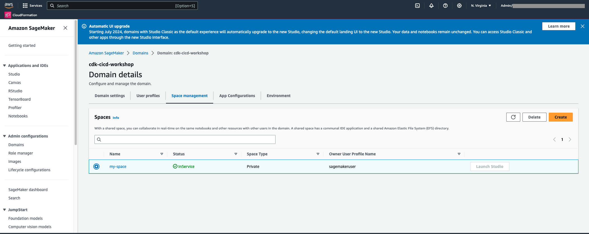Open Search item in the sidebar
This screenshot has width=589, height=234.
pos(14,198)
